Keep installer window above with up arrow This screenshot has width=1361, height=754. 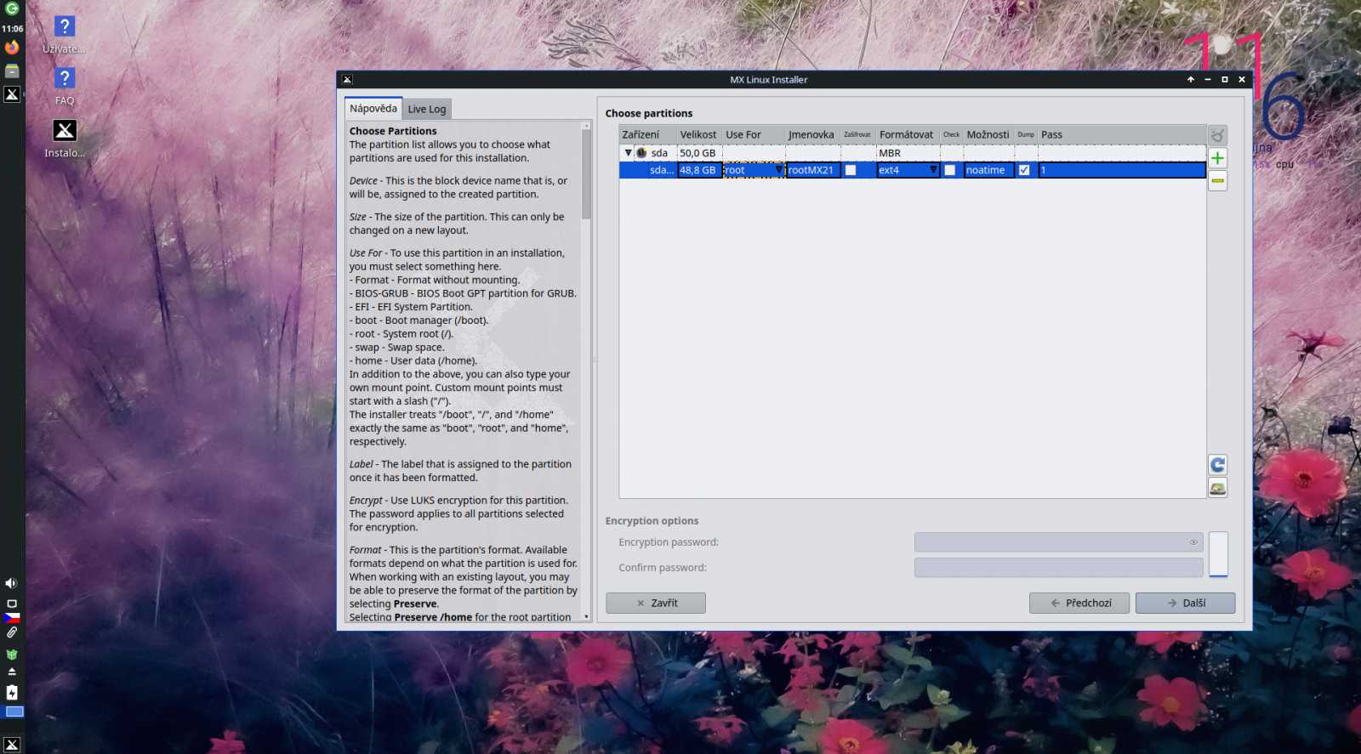click(1190, 80)
